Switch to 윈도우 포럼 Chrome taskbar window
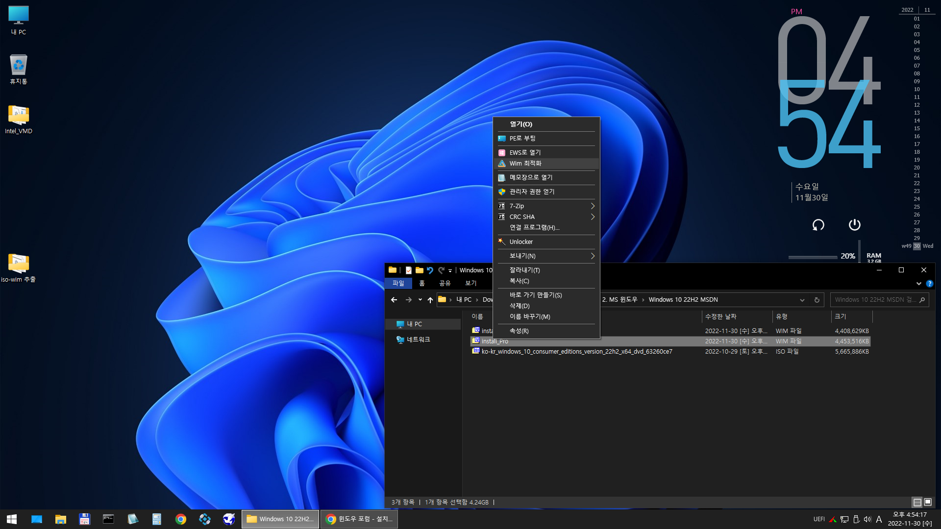 tap(359, 519)
